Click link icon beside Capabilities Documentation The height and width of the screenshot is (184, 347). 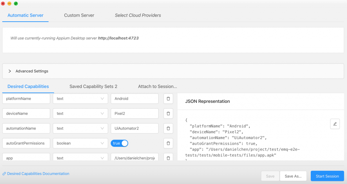tap(4, 174)
